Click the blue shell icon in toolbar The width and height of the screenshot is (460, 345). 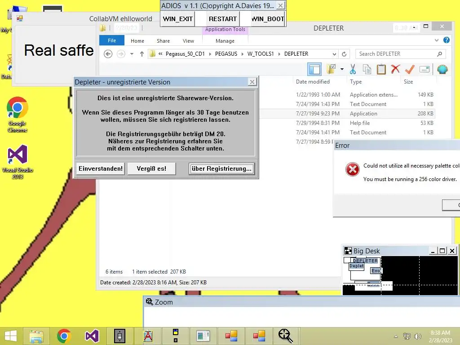click(442, 69)
